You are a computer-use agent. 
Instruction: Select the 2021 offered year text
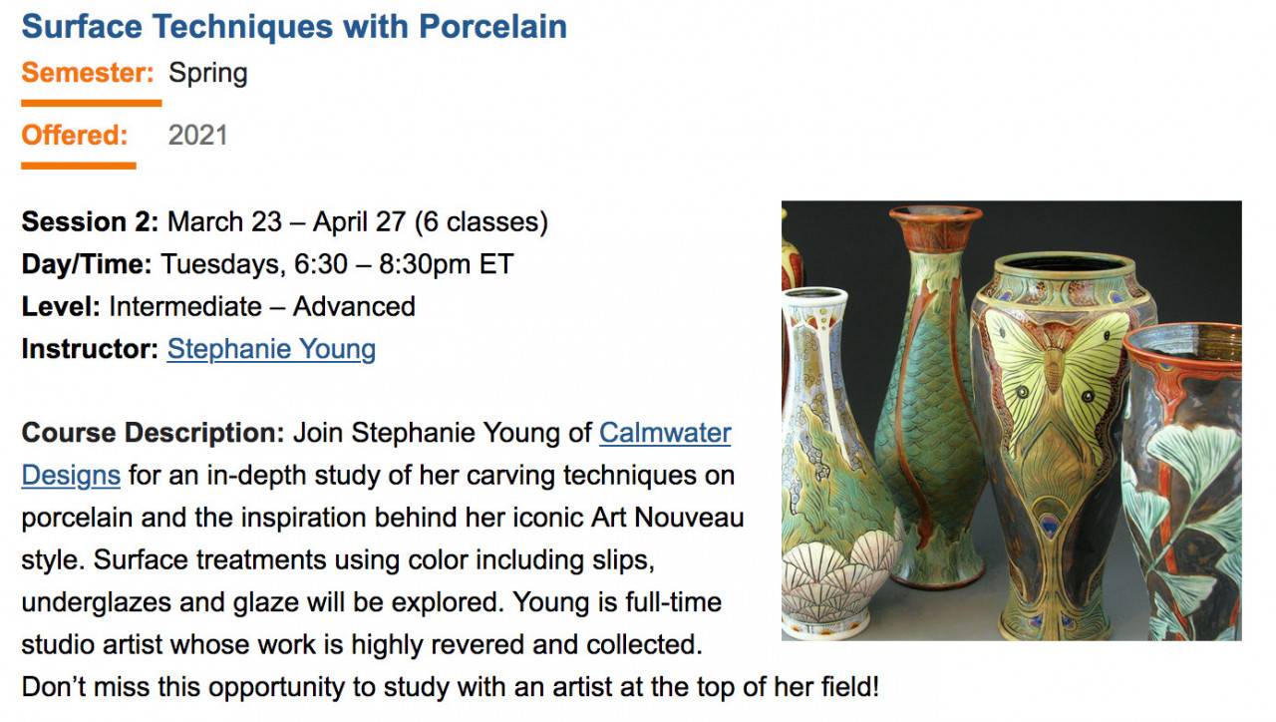[x=198, y=135]
